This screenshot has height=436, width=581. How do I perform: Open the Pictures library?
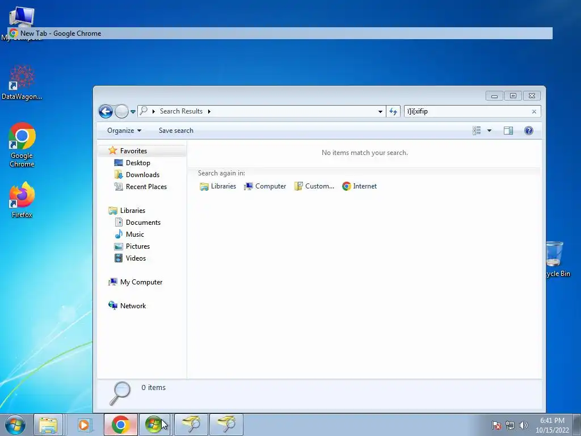pos(137,246)
